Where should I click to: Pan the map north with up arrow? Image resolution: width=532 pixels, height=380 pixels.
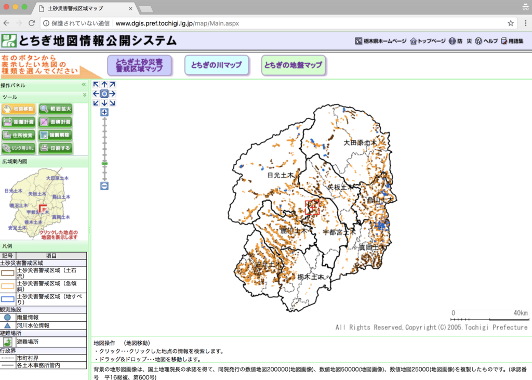(104, 85)
